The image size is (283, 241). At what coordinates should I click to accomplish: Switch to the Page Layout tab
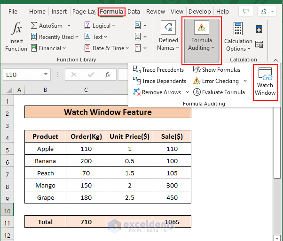(x=84, y=12)
